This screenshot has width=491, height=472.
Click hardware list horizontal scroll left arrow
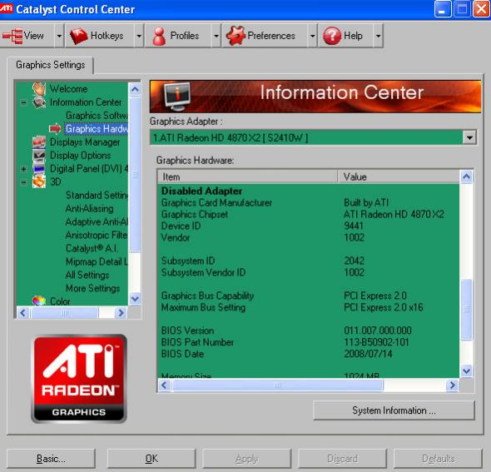(x=165, y=385)
